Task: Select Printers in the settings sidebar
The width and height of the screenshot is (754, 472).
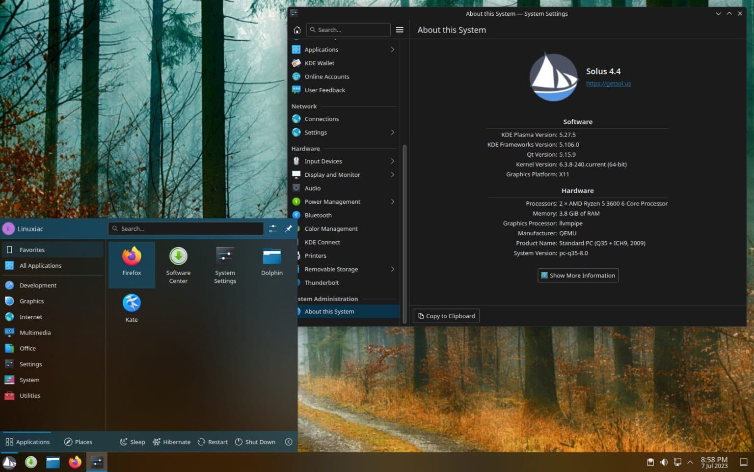Action: click(x=315, y=255)
